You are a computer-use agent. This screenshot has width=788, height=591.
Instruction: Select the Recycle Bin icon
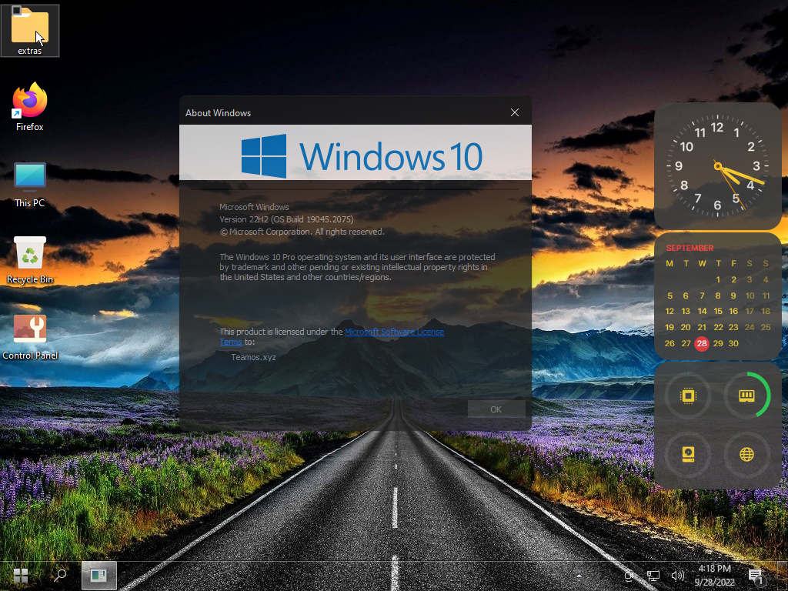coord(30,260)
